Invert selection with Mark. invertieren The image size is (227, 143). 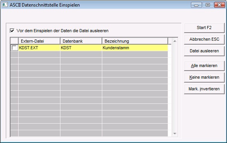(204, 89)
